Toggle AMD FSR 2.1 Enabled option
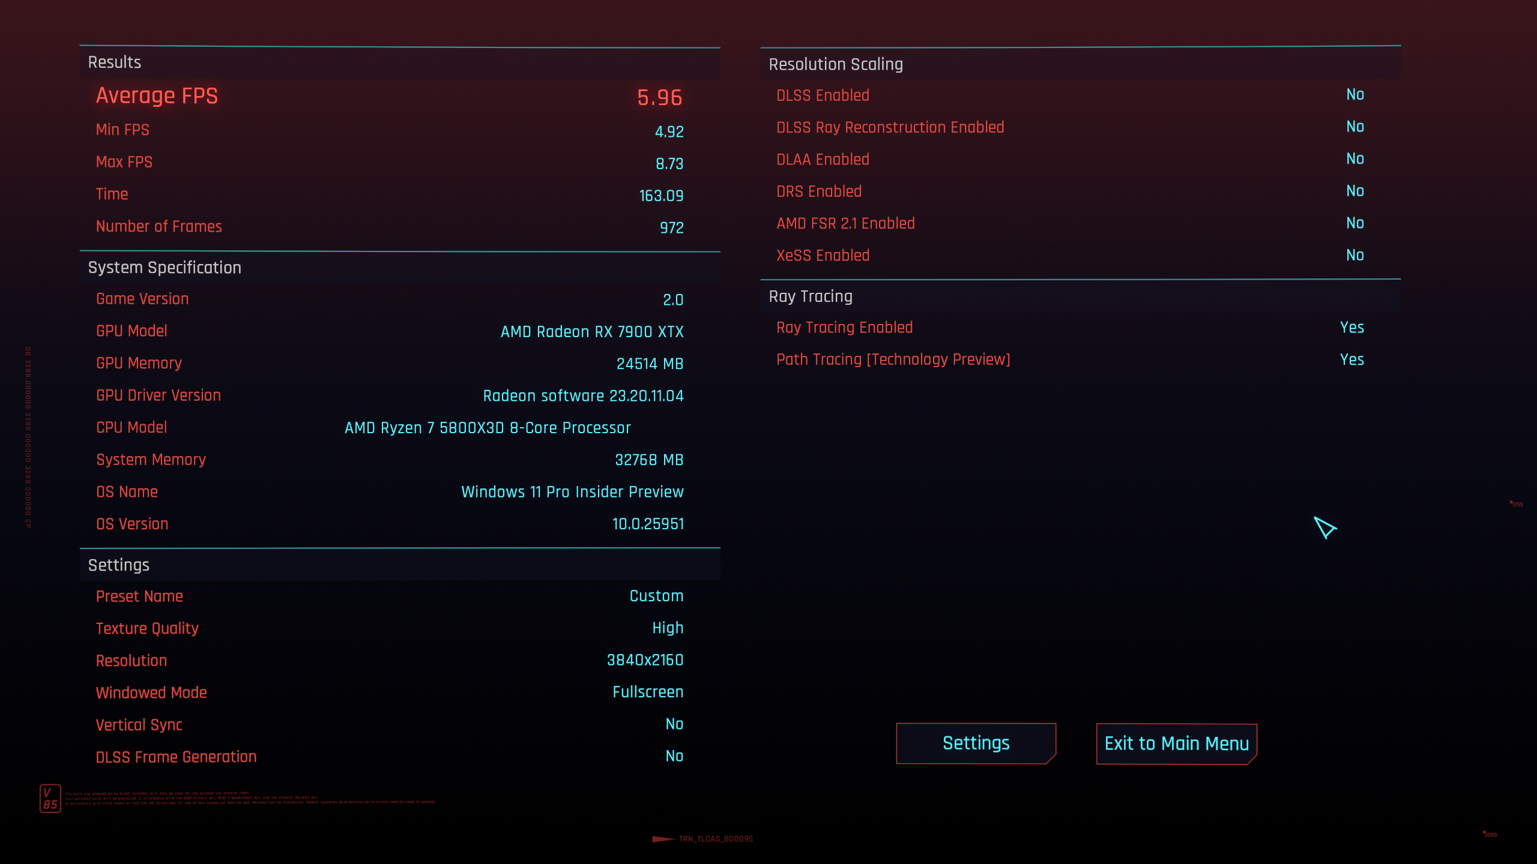The width and height of the screenshot is (1537, 864). point(1353,223)
